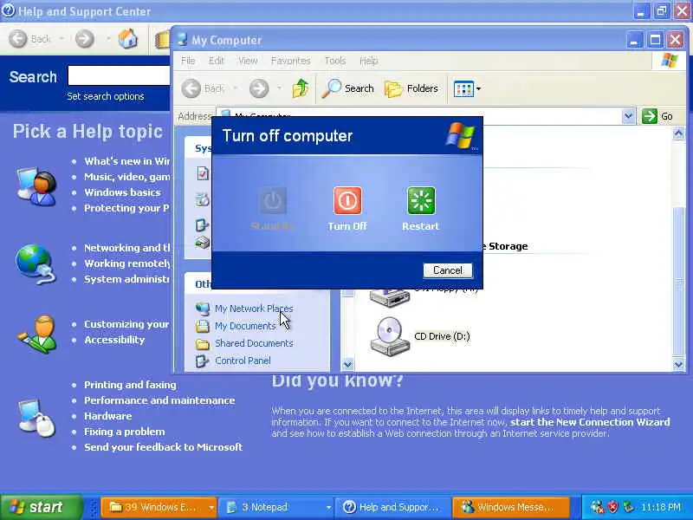Open Hardware help topic
Image resolution: width=693 pixels, height=520 pixels.
(107, 416)
